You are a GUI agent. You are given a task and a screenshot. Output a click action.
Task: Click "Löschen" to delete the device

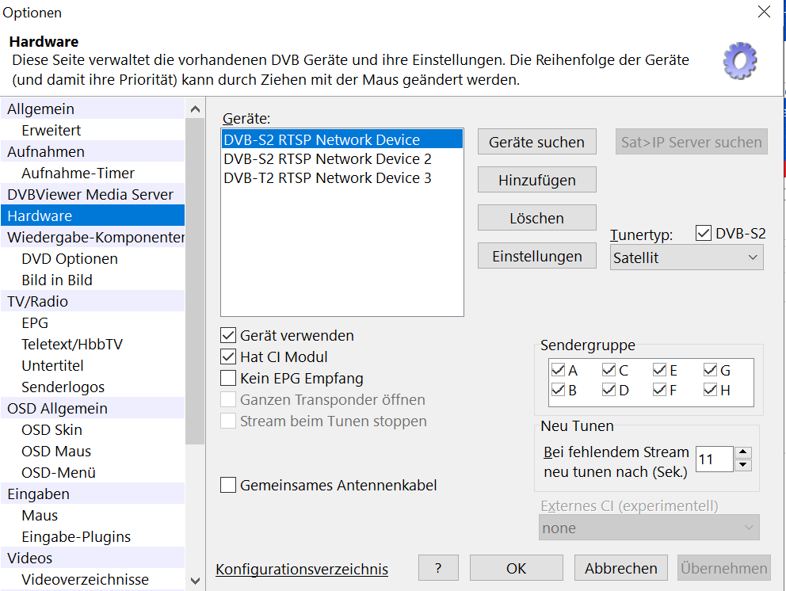(x=536, y=217)
